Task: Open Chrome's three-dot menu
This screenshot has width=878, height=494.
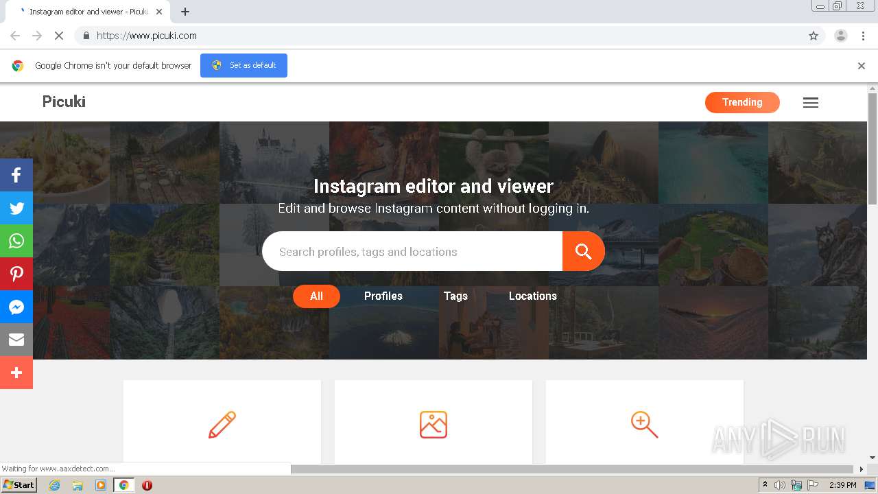Action: pos(863,36)
